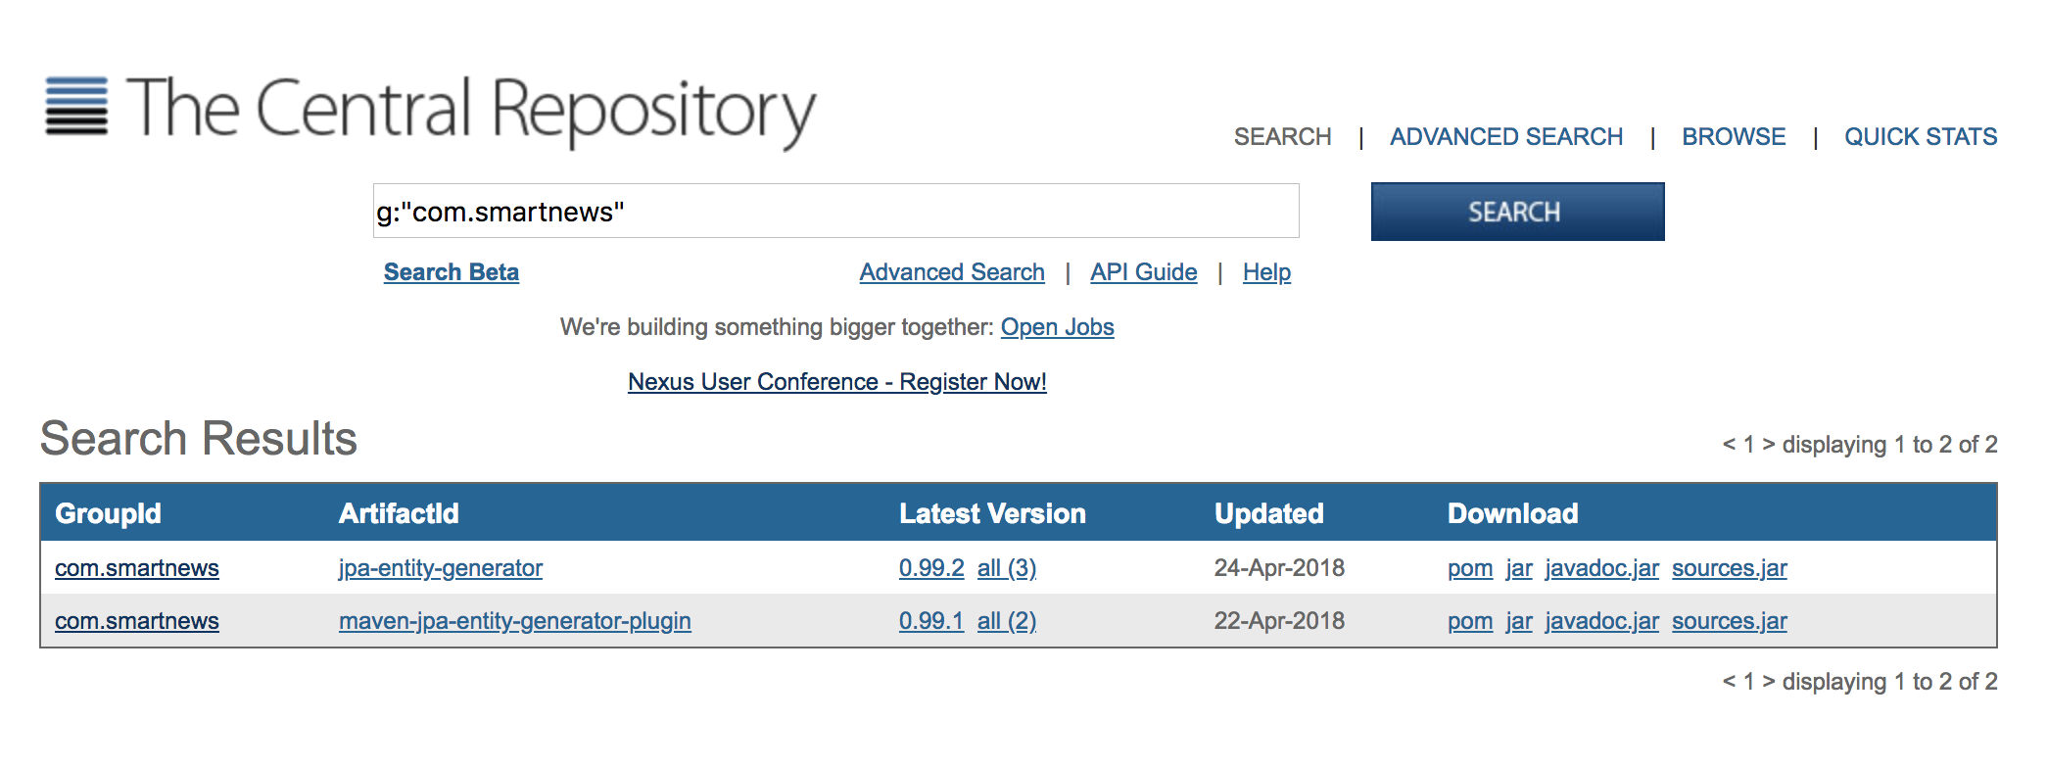This screenshot has width=2047, height=768.
Task: Open Nexus User Conference registration link
Action: click(x=836, y=382)
